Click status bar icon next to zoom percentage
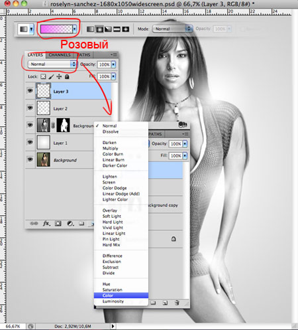Image resolution: width=298 pixels, height=330 pixels. coord(30,326)
